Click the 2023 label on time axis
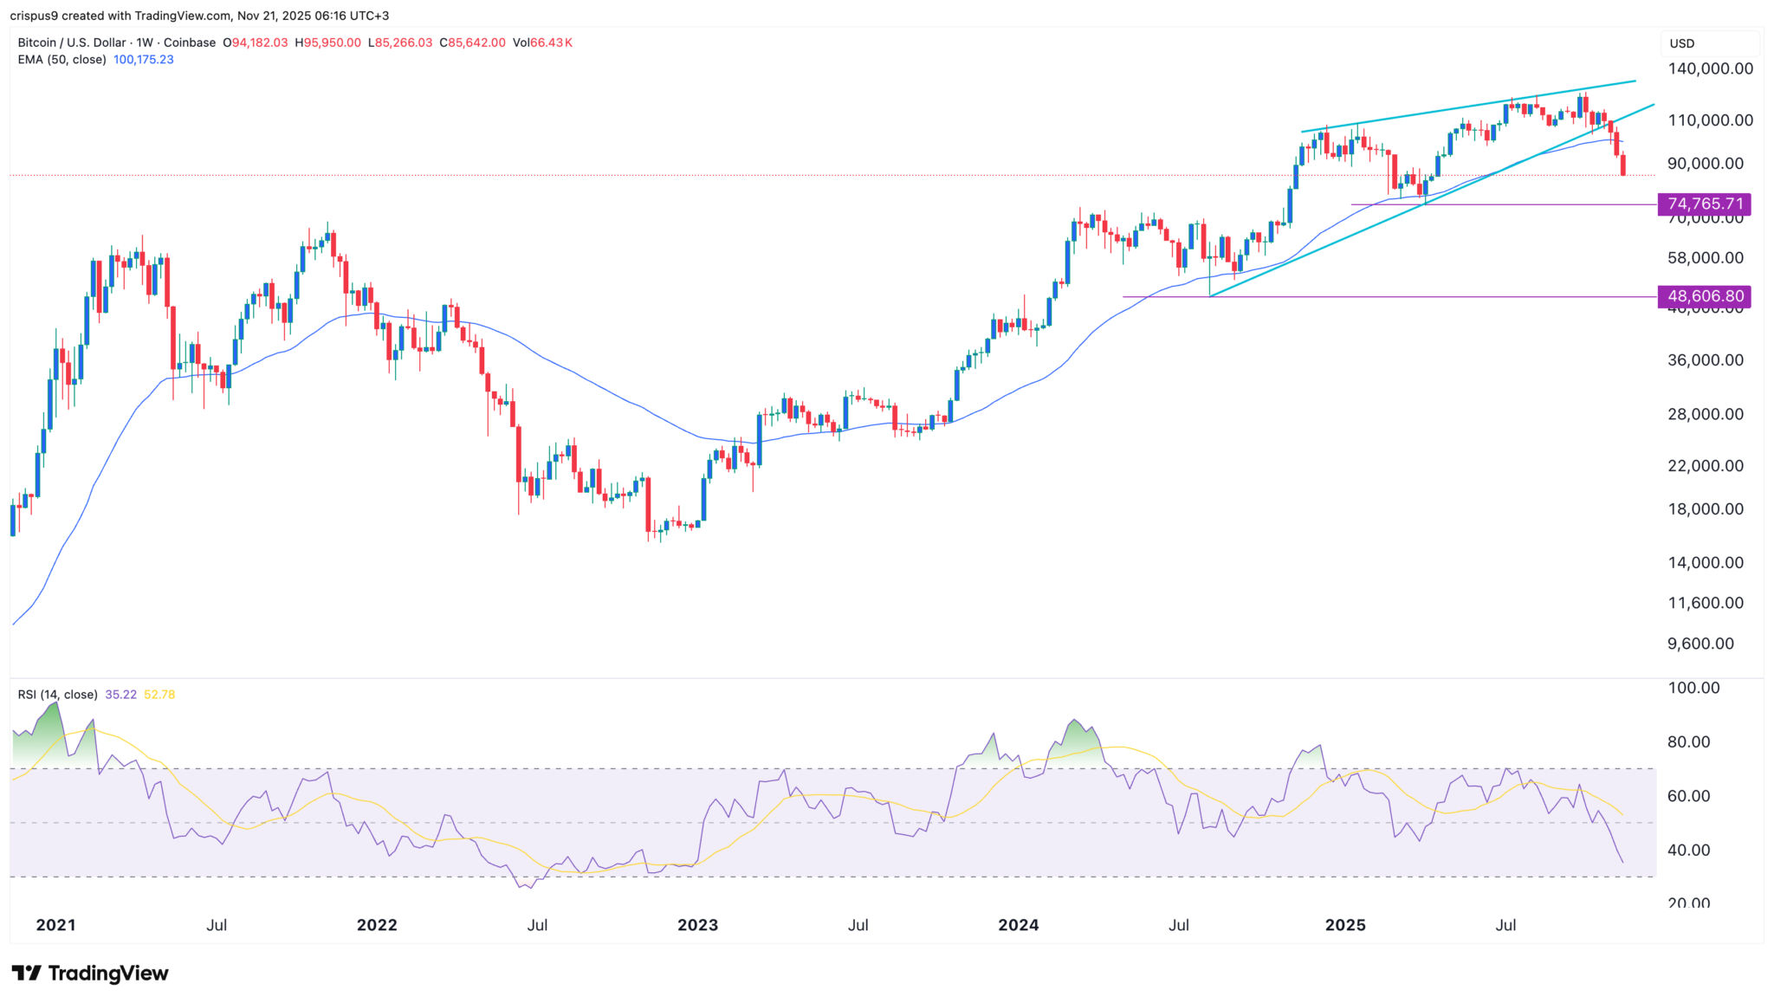Screen dimensions: 1774x1003 click(697, 925)
